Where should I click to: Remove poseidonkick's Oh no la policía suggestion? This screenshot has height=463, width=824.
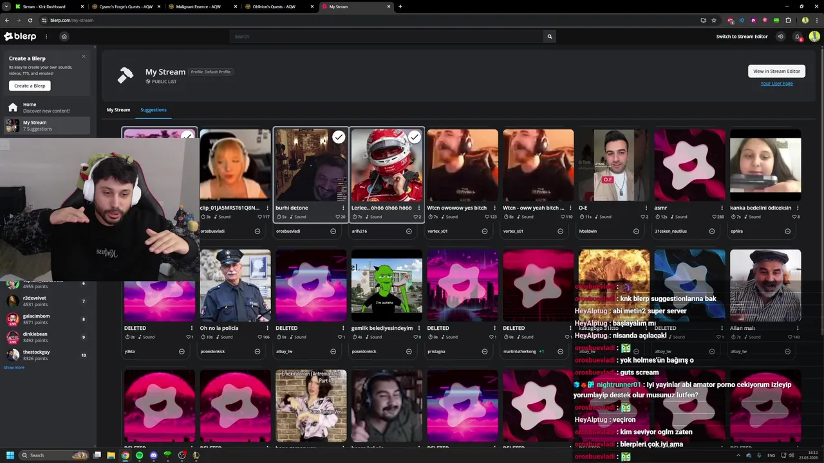pos(257,352)
